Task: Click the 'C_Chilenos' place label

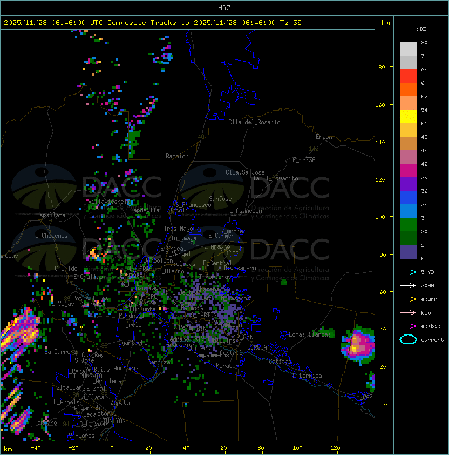Action: (x=51, y=236)
